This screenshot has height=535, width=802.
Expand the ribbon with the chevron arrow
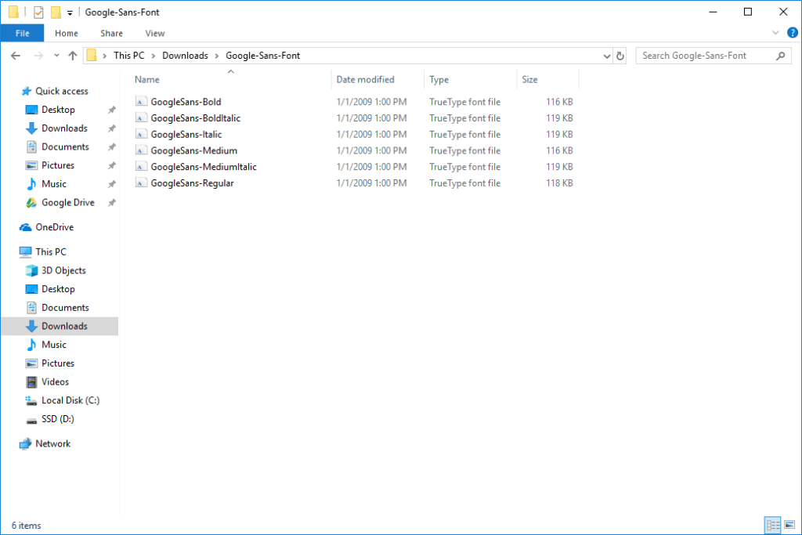pyautogui.click(x=775, y=32)
